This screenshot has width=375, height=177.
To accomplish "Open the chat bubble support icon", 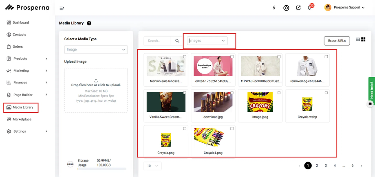I will [370, 104].
